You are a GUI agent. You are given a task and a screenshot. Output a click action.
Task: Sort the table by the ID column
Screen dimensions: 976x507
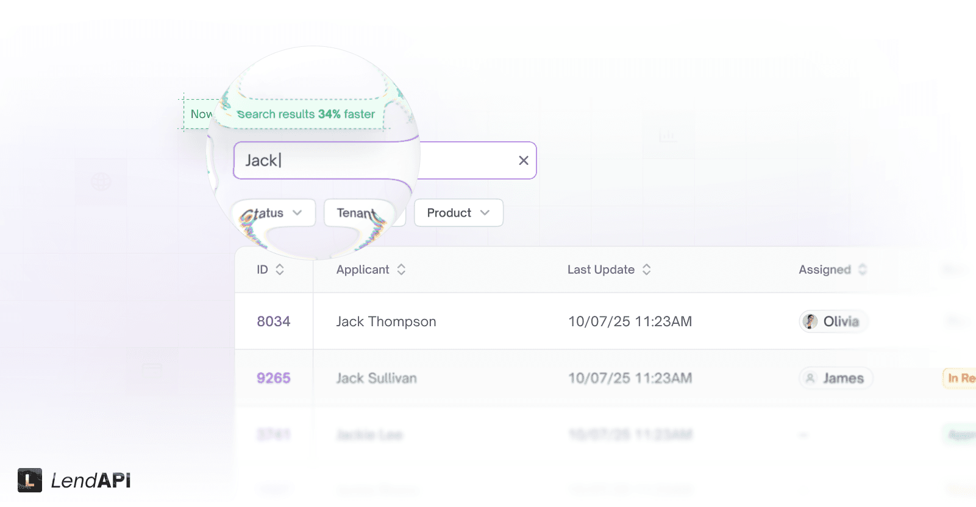coord(280,269)
